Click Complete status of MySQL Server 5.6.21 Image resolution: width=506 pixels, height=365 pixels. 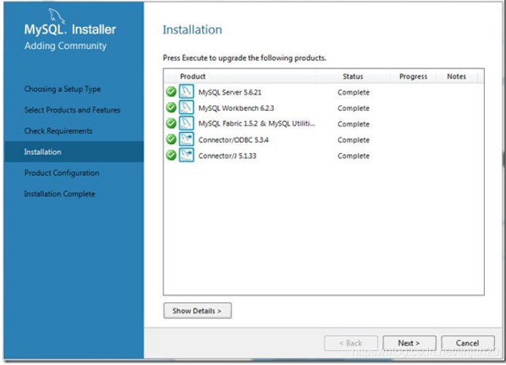click(353, 92)
